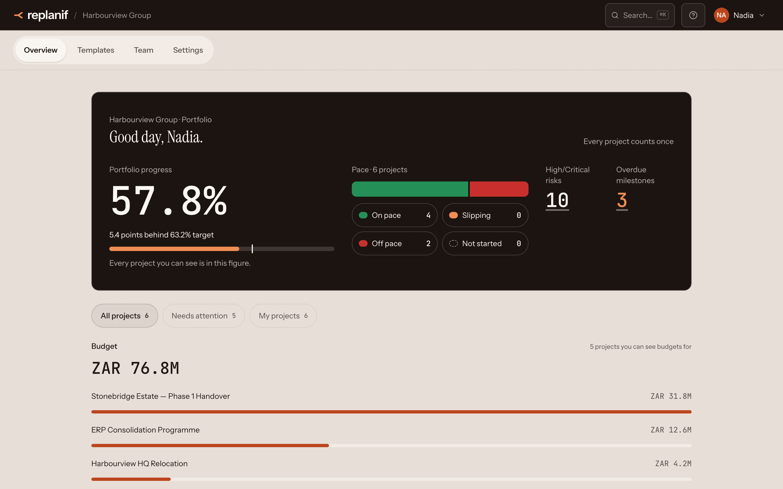Screen dimensions: 783x489
Task: Select the Slipping pace pill
Action: tap(485, 215)
